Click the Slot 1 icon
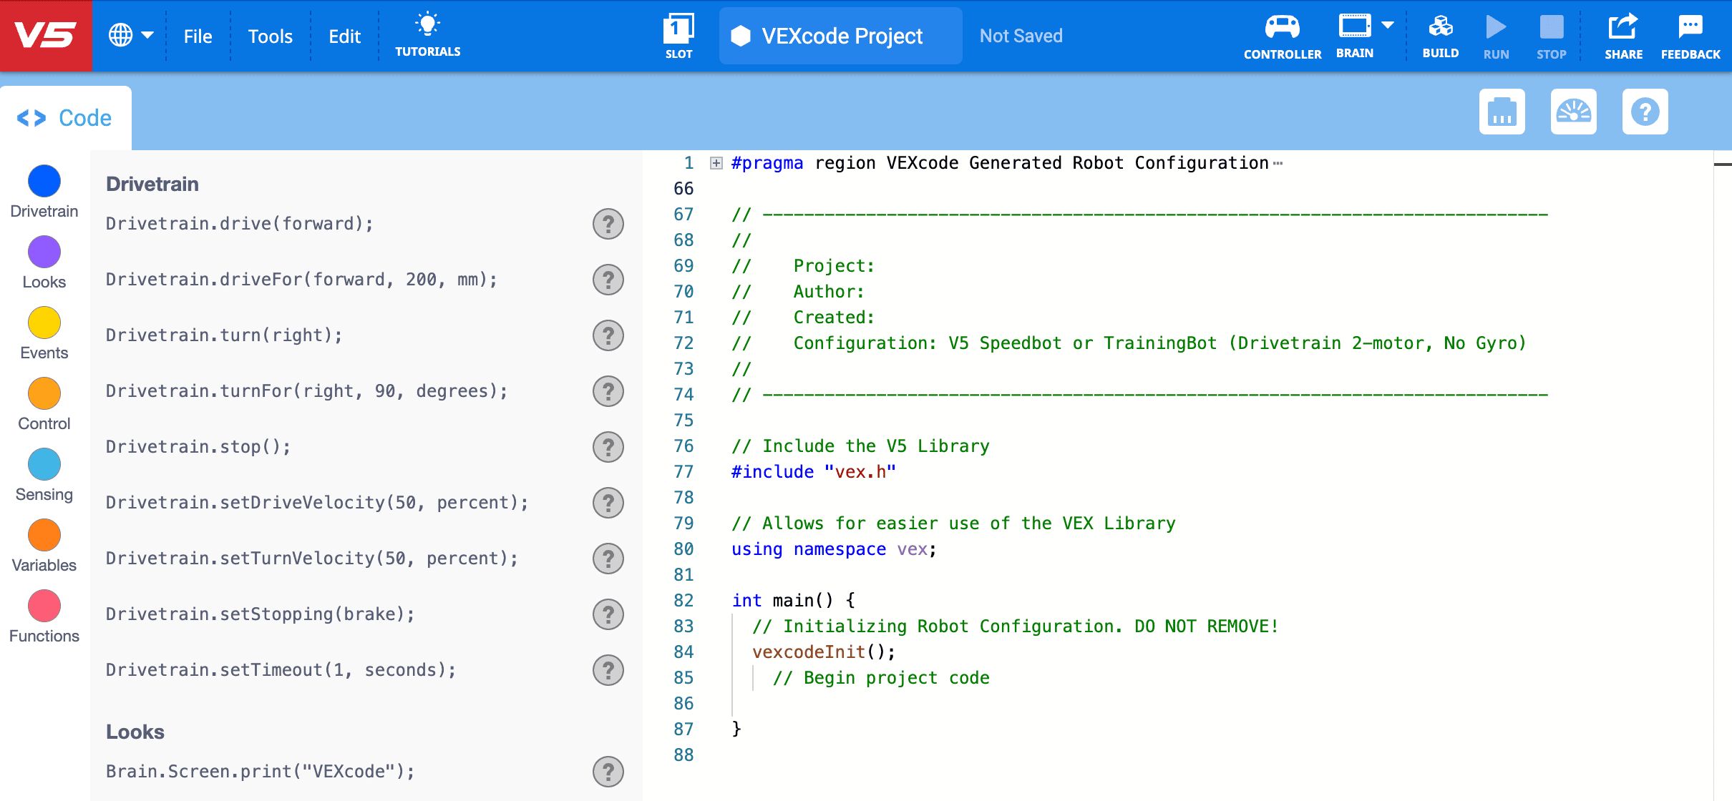The height and width of the screenshot is (801, 1732). [678, 31]
